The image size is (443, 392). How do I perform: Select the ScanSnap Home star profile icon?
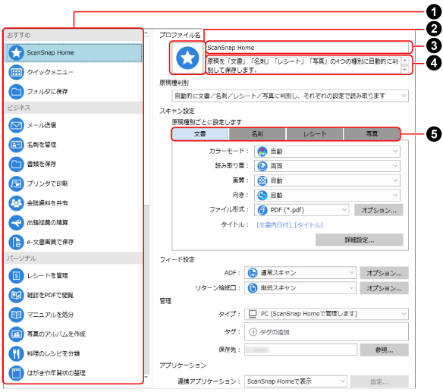16,52
